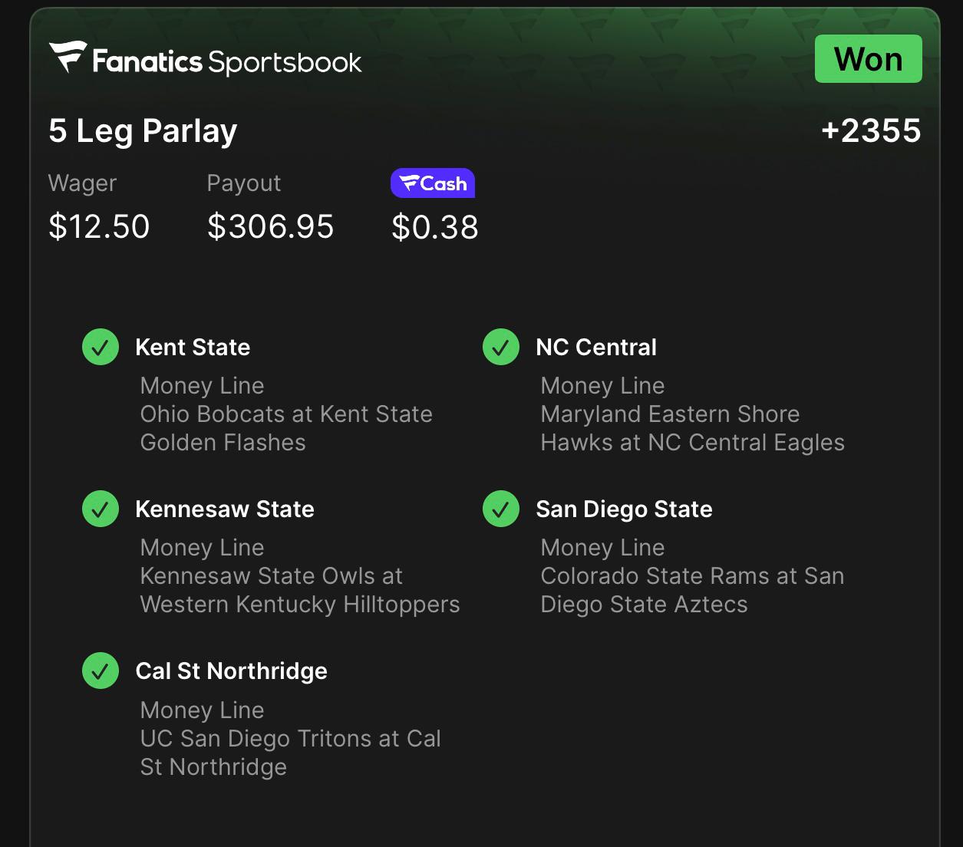Open the San Diego State leg title
The image size is (963, 847).
[x=624, y=509]
